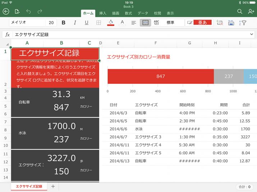Open the search magnifier icon
This screenshot has width=257, height=192.
[240, 11]
